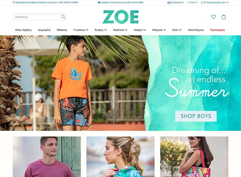Click the search magnifier icon
This screenshot has height=177, width=241.
63,17
